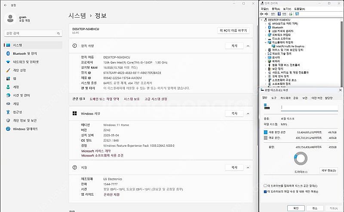Image resolution: width=344 pixels, height=212 pixels.
Task: Open the 동작(A) menu in Device Manager
Action: click(x=276, y=9)
